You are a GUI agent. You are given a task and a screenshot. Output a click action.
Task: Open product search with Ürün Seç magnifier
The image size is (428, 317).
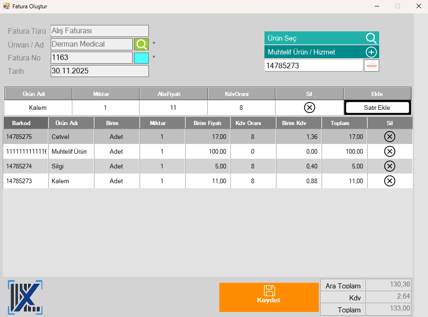tap(371, 38)
